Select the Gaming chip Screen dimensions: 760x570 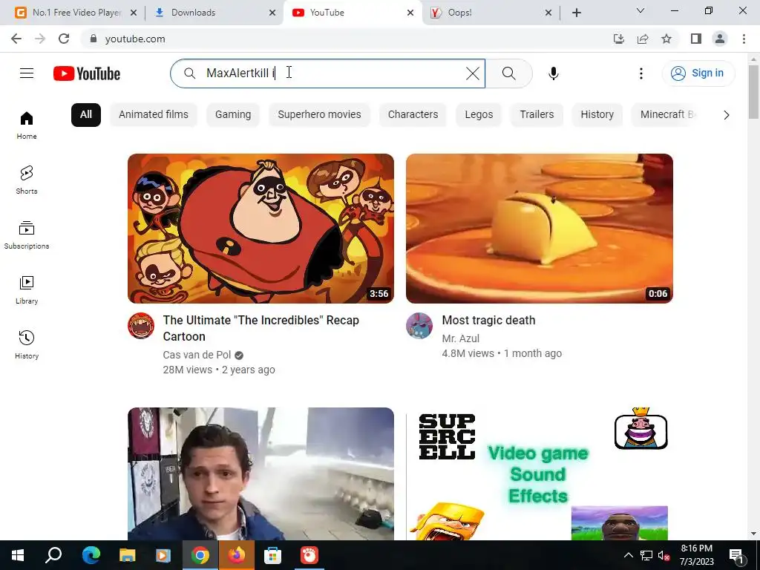(x=233, y=115)
